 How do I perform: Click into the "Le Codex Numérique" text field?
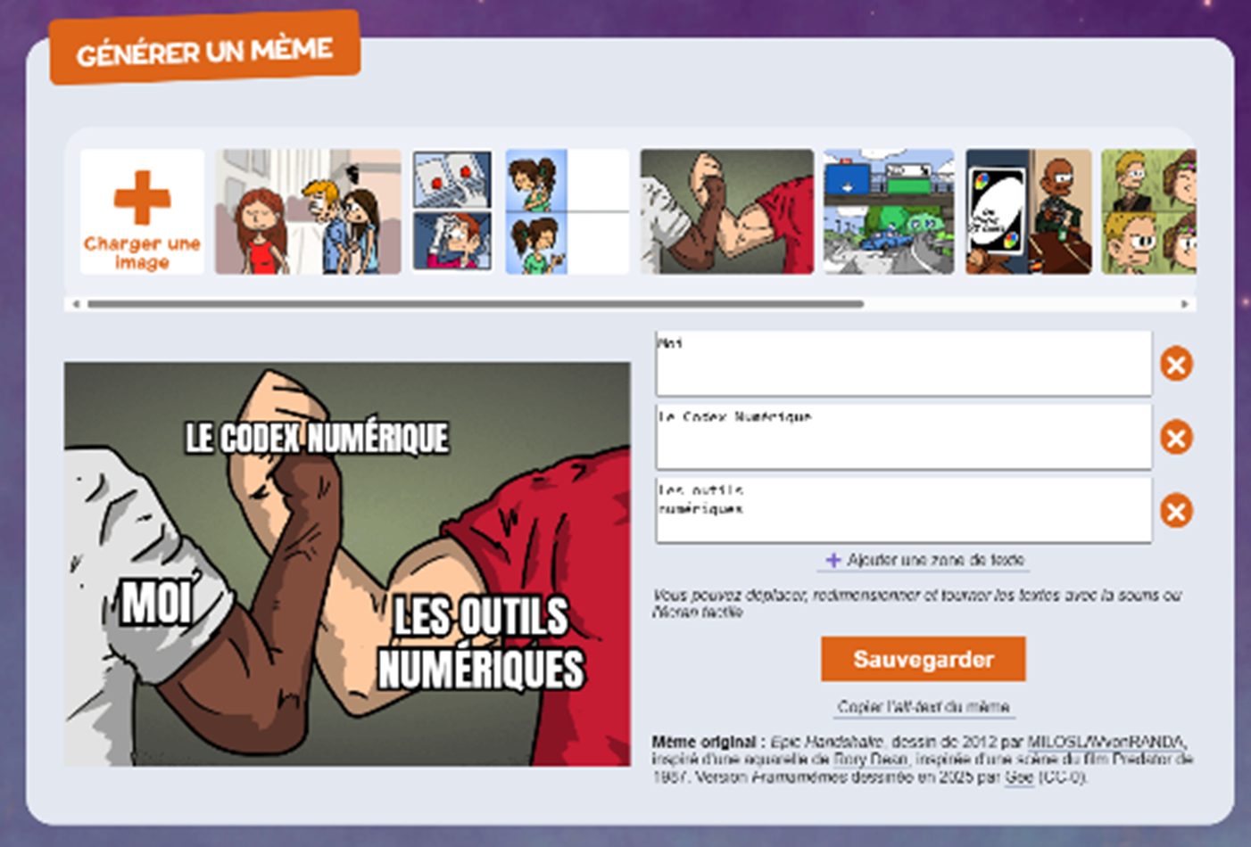point(903,438)
